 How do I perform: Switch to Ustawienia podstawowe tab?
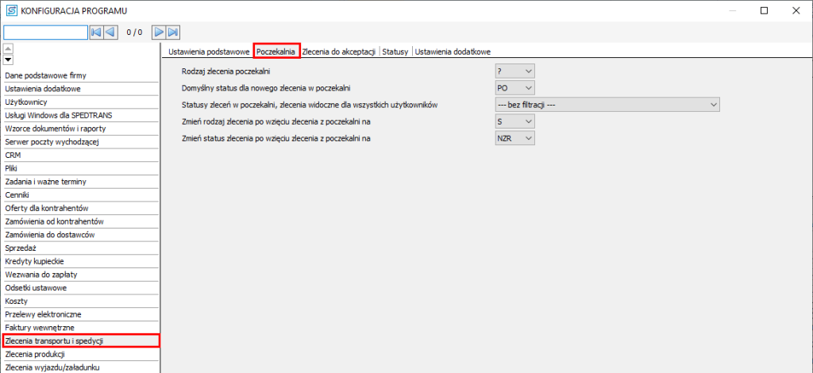click(x=209, y=51)
